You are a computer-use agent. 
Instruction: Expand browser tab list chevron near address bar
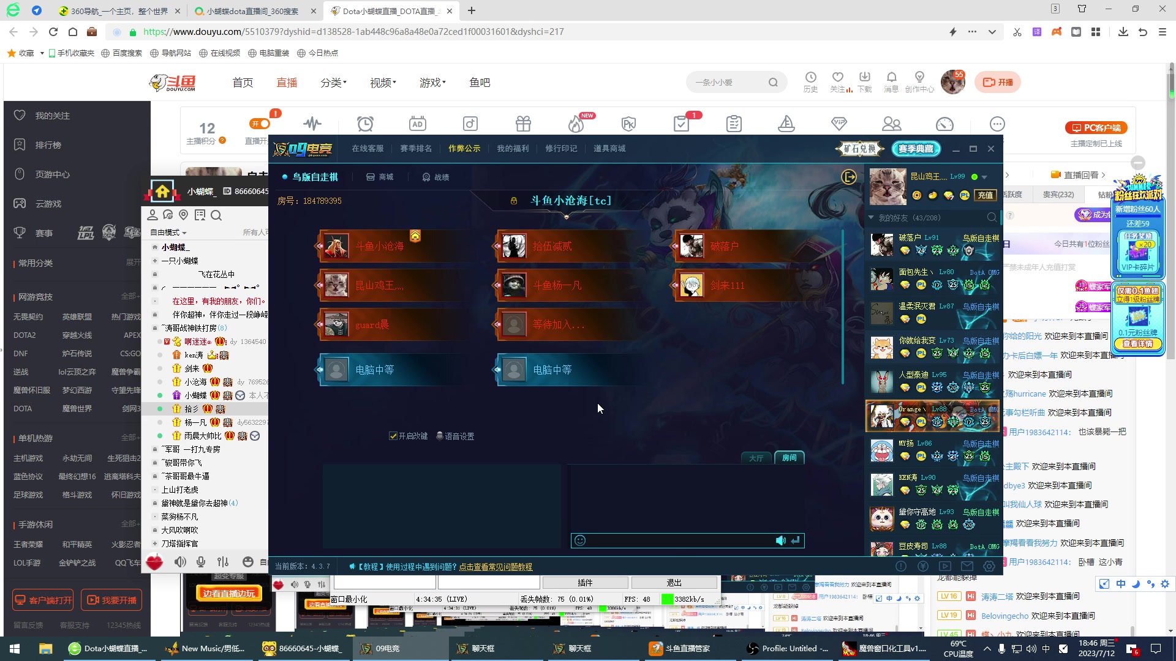pos(992,32)
